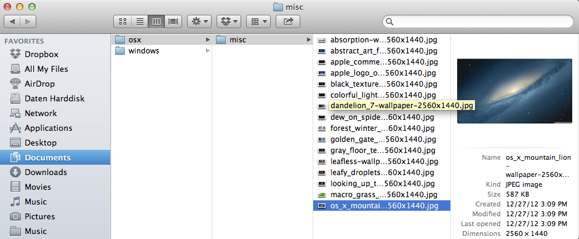Select the dew_on_spide… jpg file
The height and width of the screenshot is (239, 579).
coord(382,117)
